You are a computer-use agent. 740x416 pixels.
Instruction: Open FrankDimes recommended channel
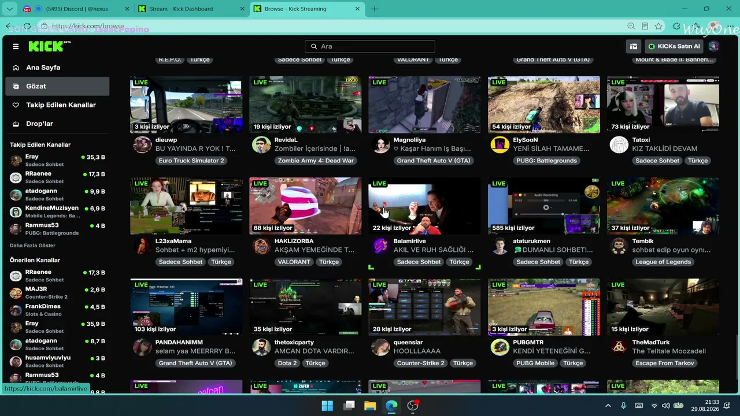coord(57,310)
